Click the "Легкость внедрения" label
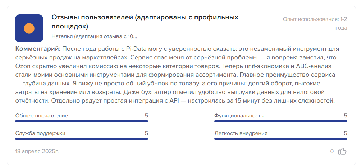The width and height of the screenshot is (357, 166). (x=241, y=133)
